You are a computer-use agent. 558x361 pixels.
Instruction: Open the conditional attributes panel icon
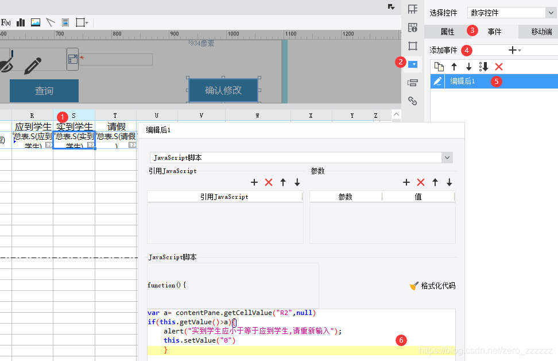pyautogui.click(x=413, y=83)
